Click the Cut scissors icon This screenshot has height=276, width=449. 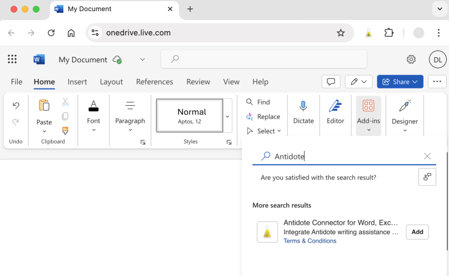65,102
